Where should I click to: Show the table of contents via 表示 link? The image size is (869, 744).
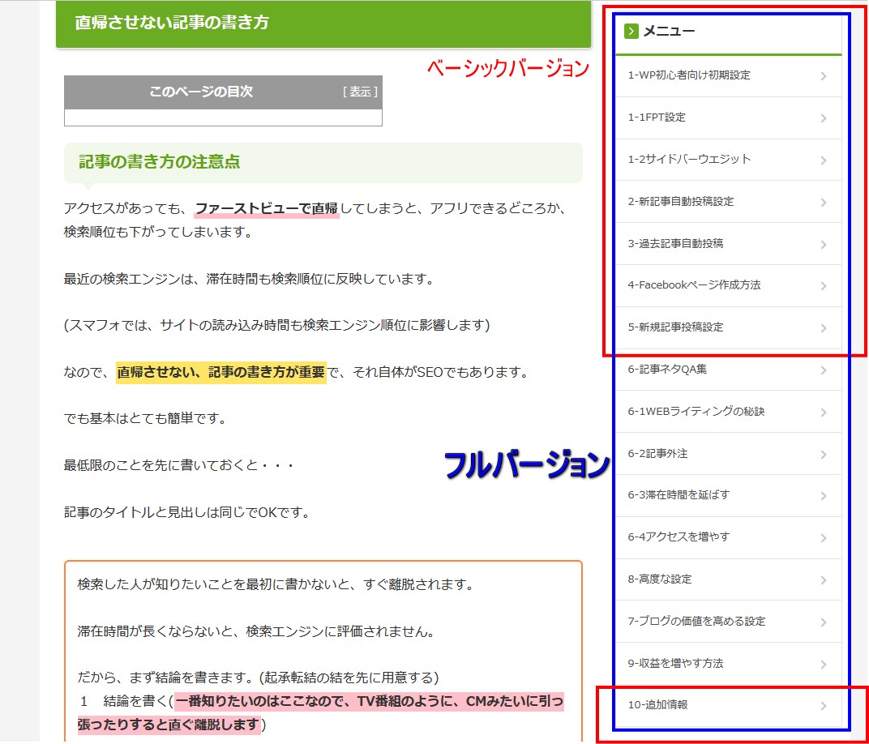tap(360, 92)
